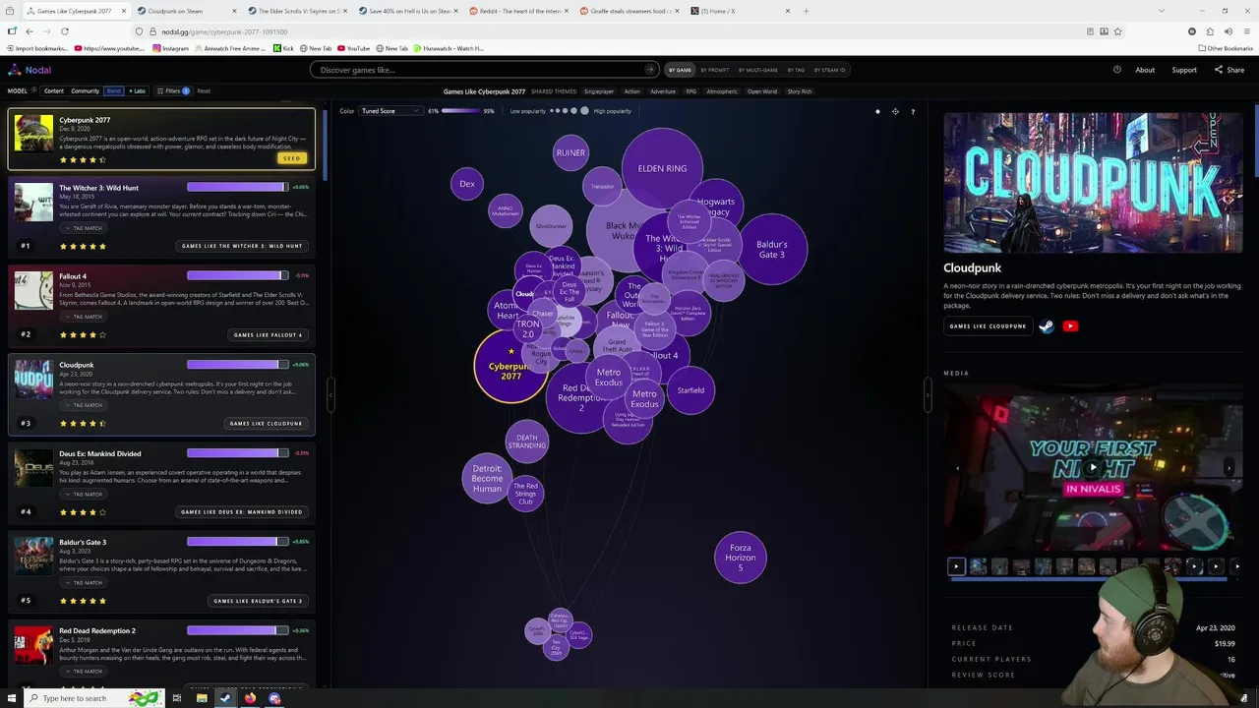Expand Tag Match under Deus Ex
Screen dimensions: 1259x708
click(83, 494)
